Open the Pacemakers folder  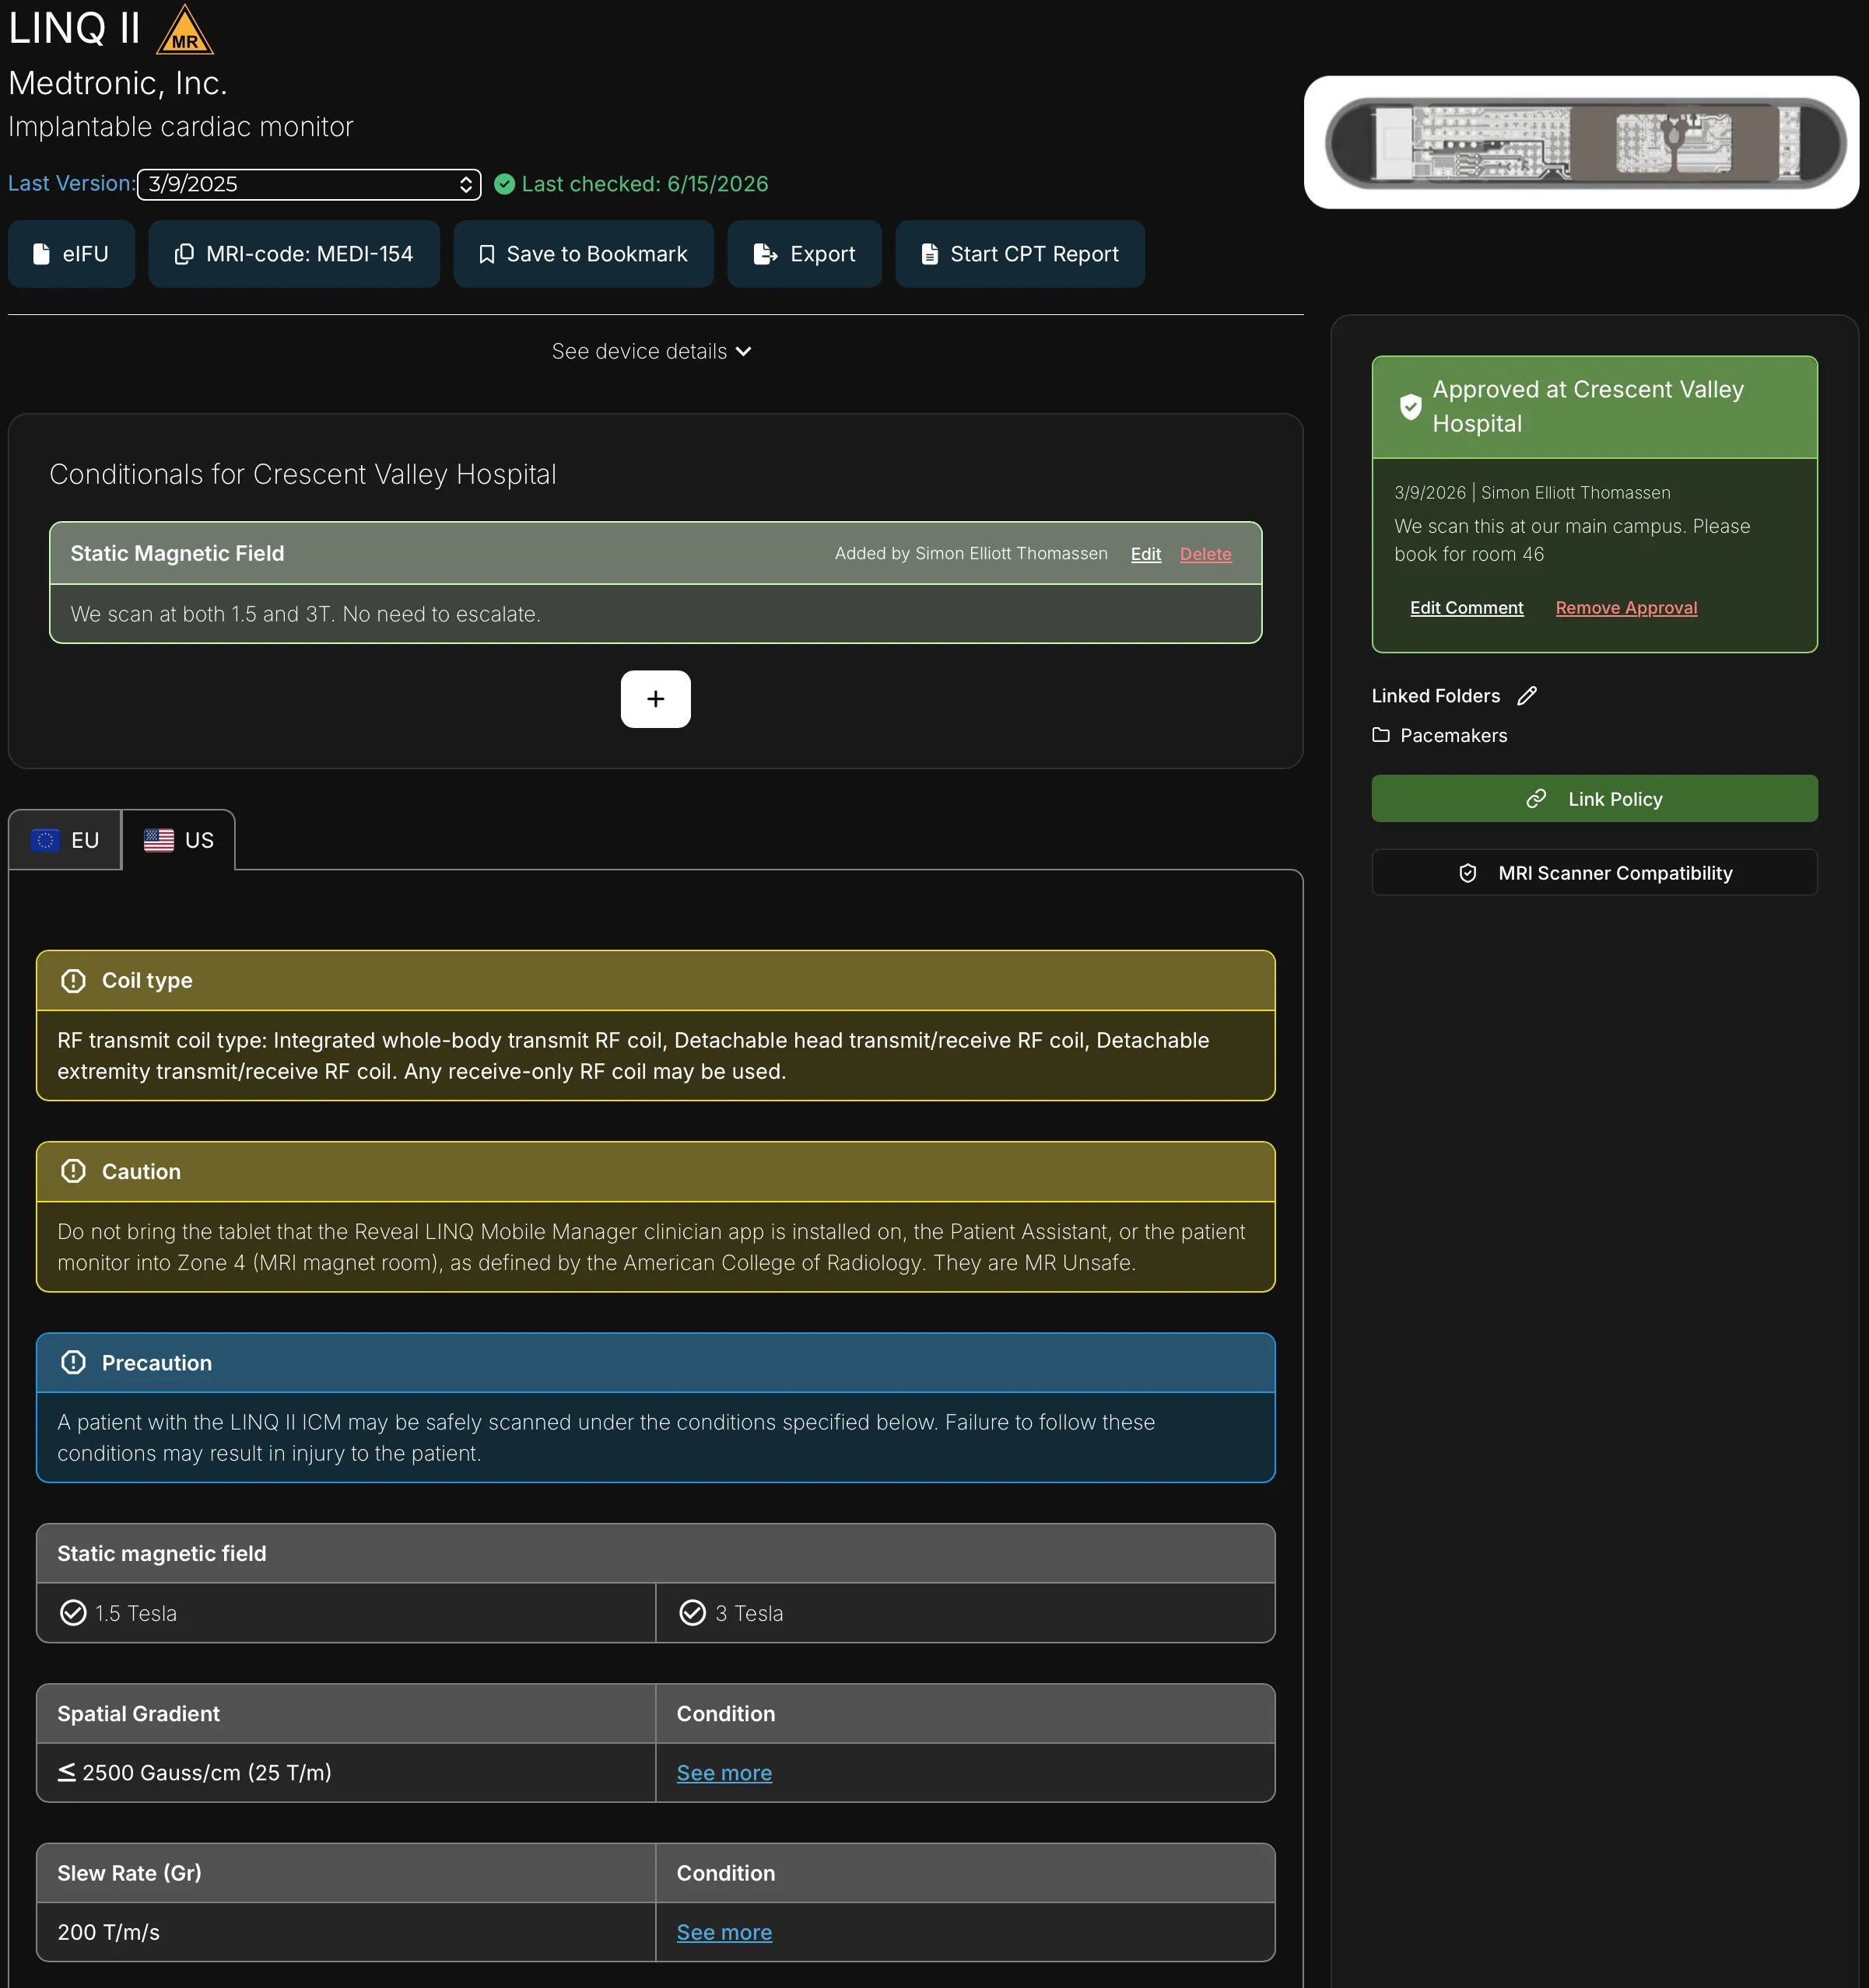pyautogui.click(x=1439, y=735)
